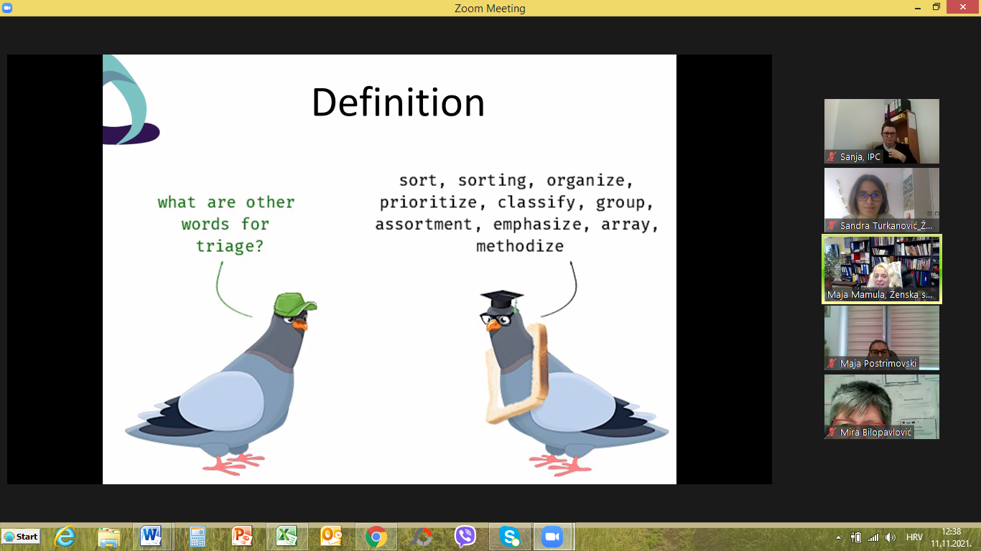Switch to Google Chrome in the taskbar
Screen dimensions: 981x551
point(376,537)
